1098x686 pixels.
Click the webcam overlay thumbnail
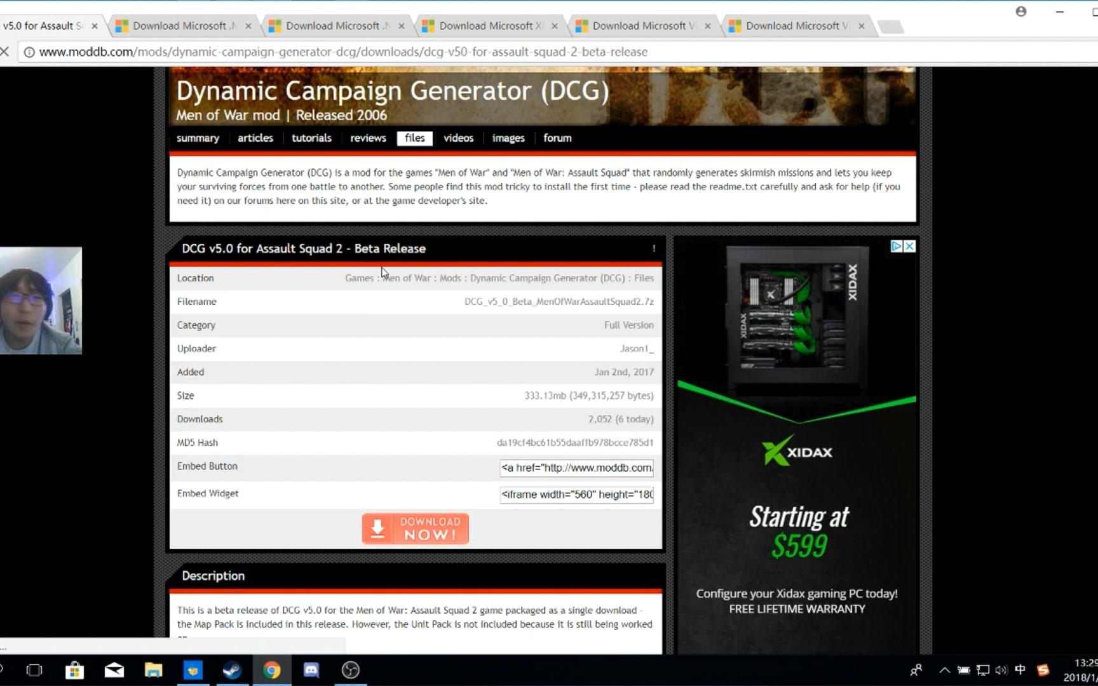pyautogui.click(x=41, y=300)
